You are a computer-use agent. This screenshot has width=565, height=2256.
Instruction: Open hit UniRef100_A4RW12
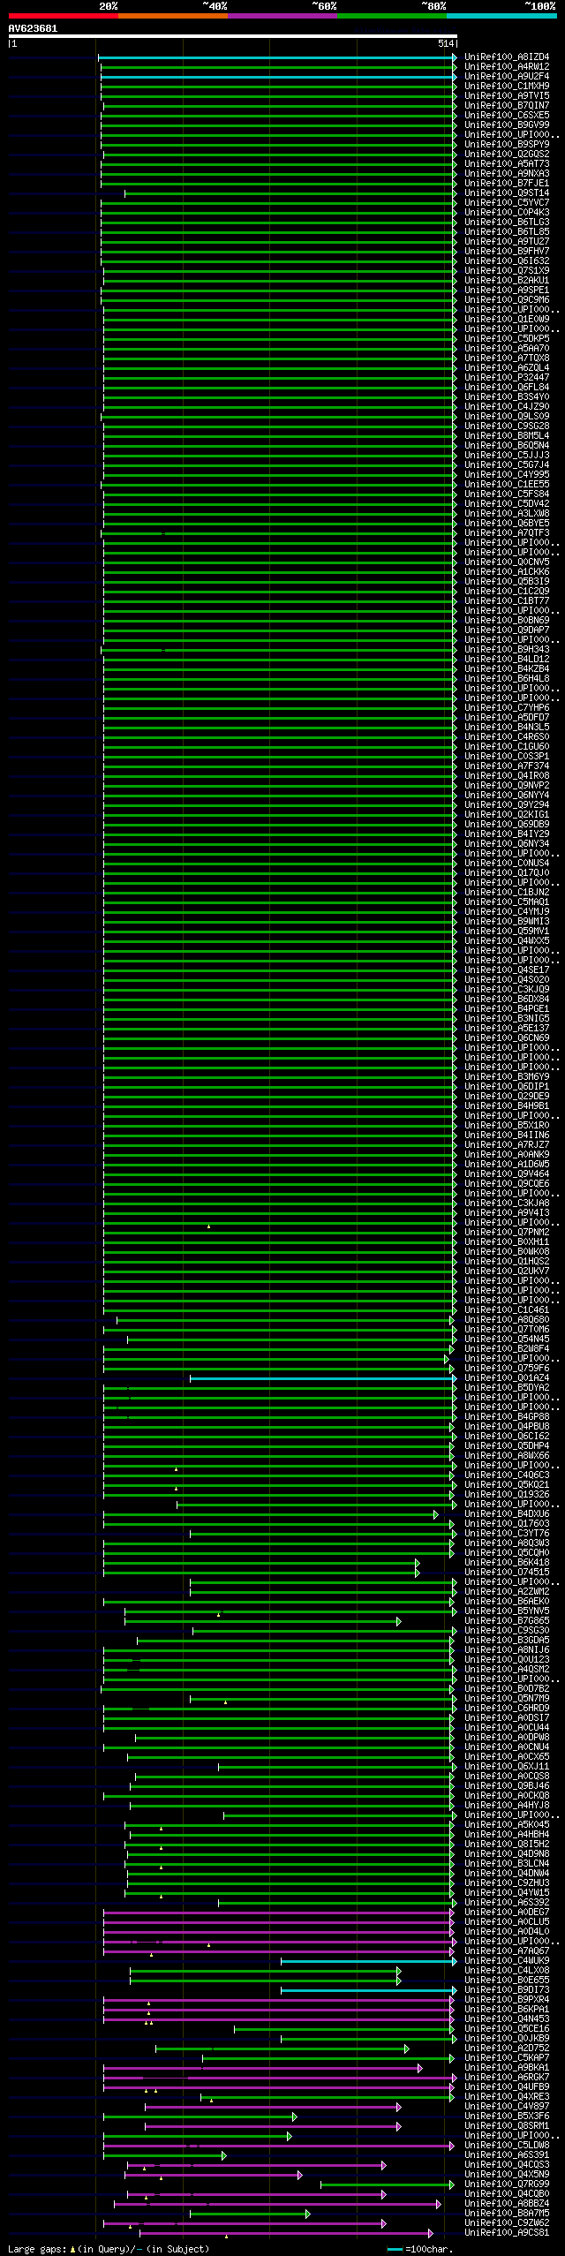tap(507, 67)
